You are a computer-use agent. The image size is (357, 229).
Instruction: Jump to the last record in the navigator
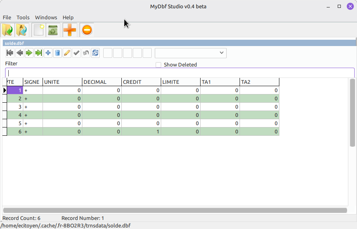(39, 53)
